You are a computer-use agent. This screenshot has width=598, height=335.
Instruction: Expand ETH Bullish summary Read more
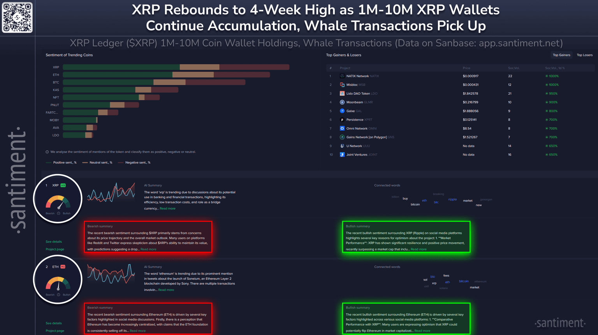pyautogui.click(x=422, y=331)
